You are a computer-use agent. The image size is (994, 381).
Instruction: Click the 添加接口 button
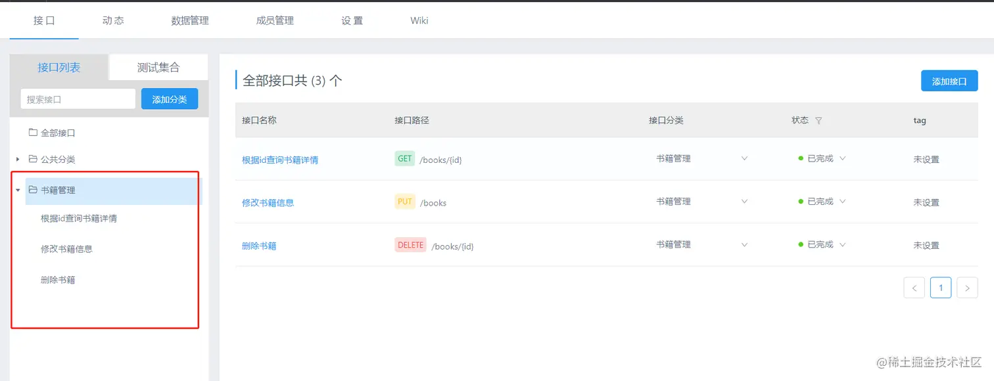[x=949, y=81]
